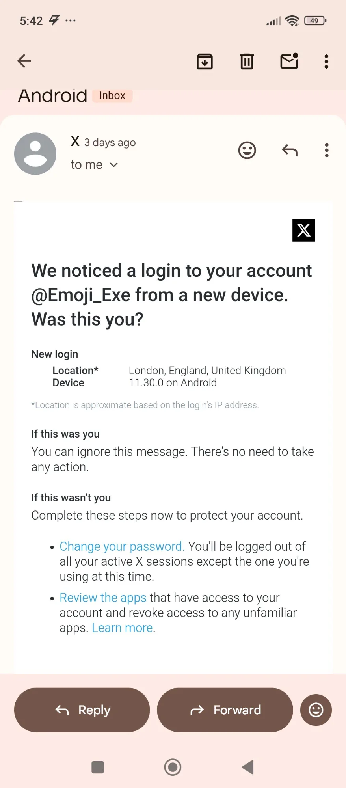This screenshot has width=346, height=788.
Task: Tap the X logo in email
Action: [304, 230]
